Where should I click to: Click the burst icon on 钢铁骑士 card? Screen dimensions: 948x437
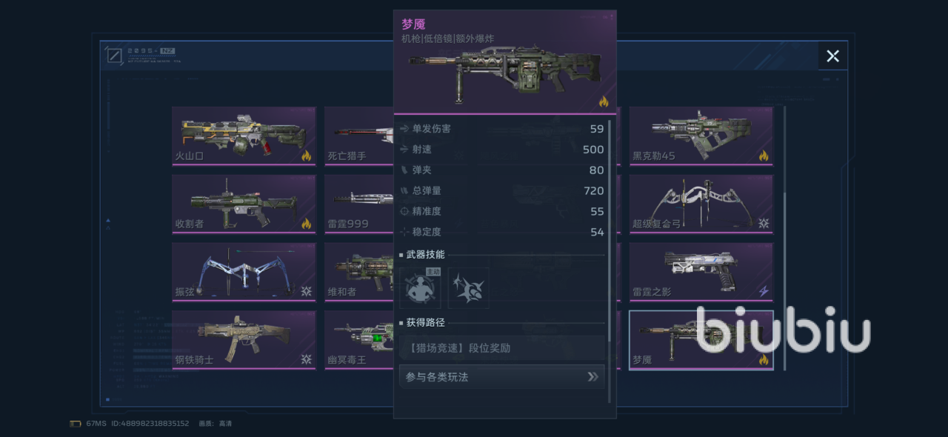[306, 360]
